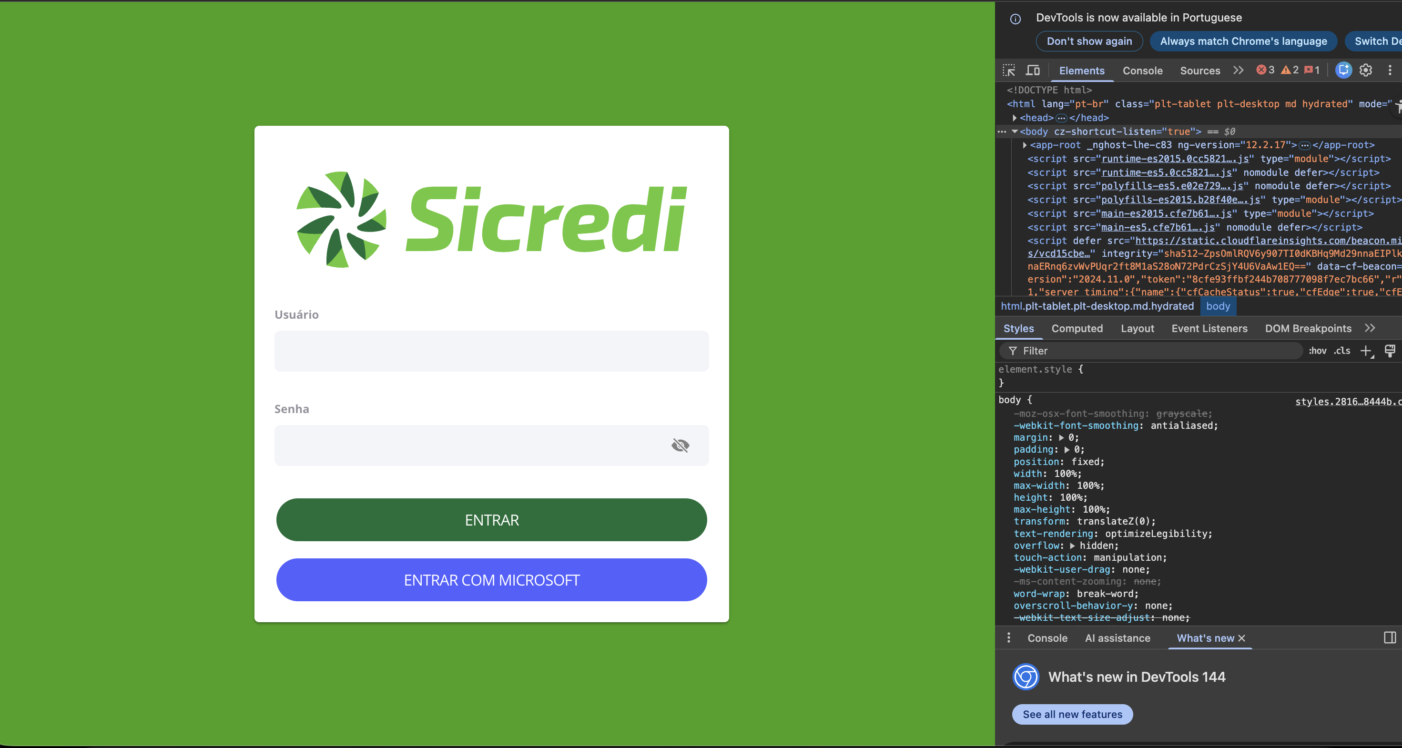Click ENTRAR COM MICROSOFT button
The image size is (1402, 748).
491,580
